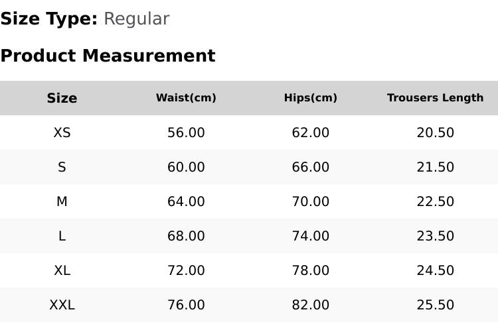Click the Product Measurement heading
The image size is (498, 322).
(x=108, y=56)
